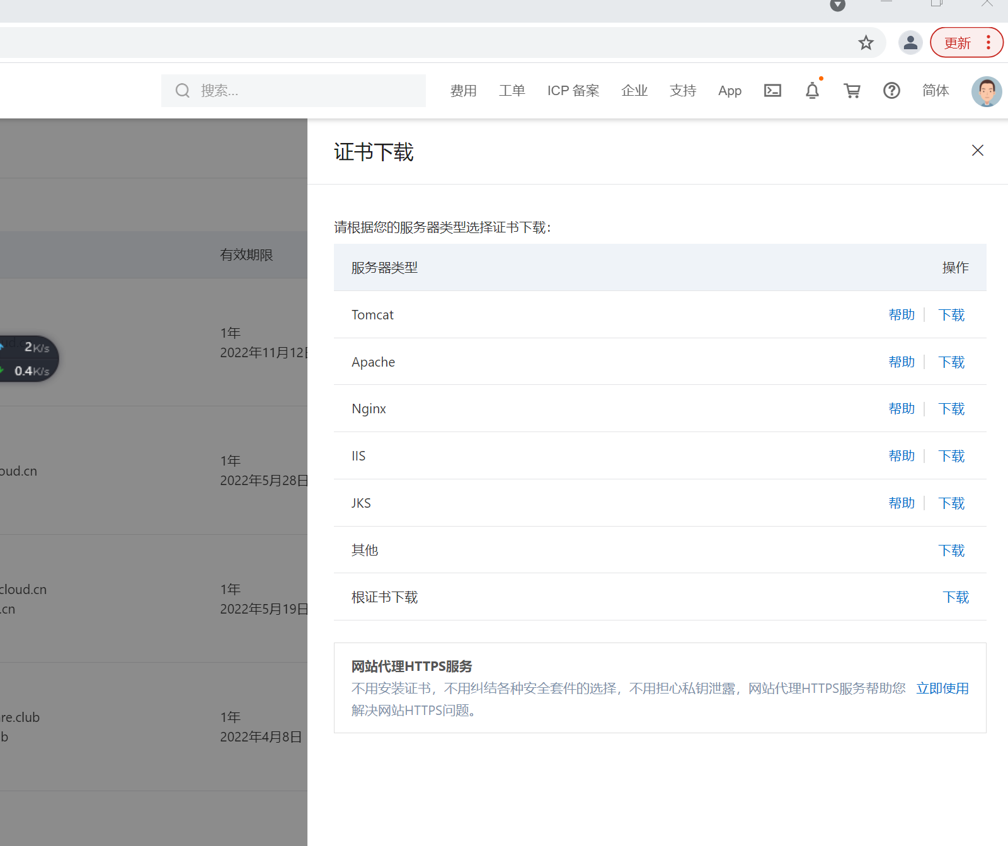Click the browser profile icon
The height and width of the screenshot is (846, 1008).
[x=910, y=42]
